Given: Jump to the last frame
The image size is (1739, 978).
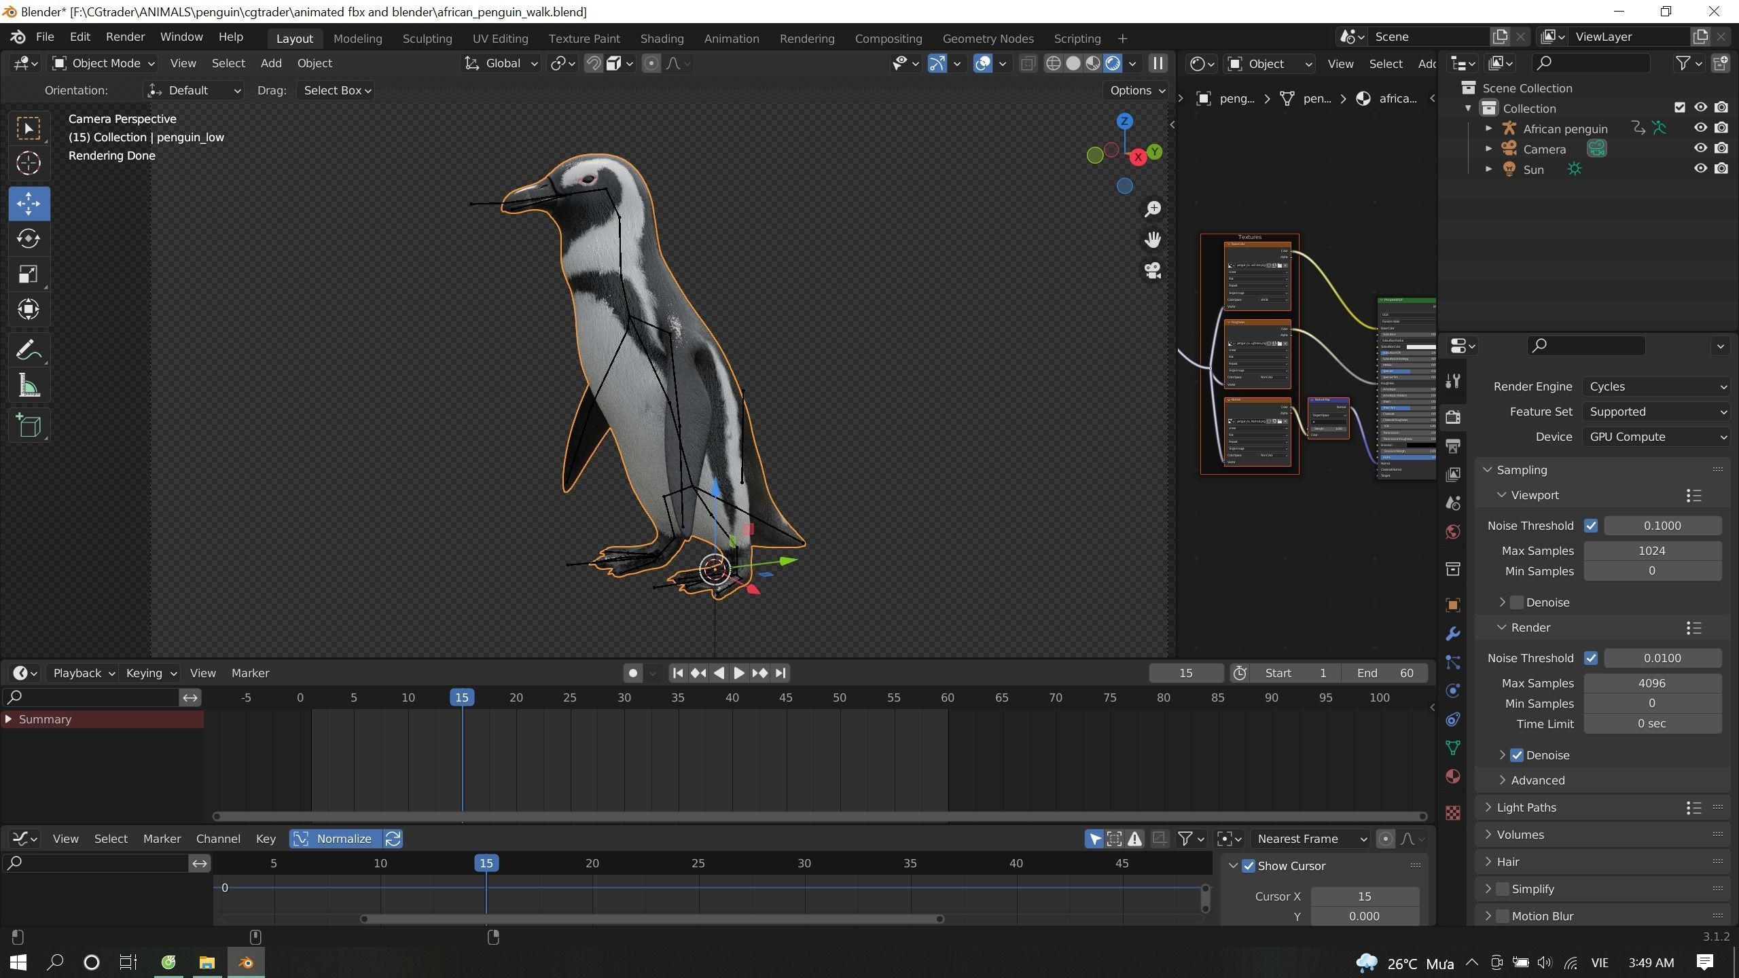Looking at the screenshot, I should click(x=781, y=673).
